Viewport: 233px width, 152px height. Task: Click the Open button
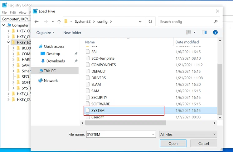173,143
